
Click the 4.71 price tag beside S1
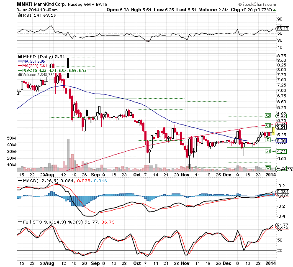(281, 151)
